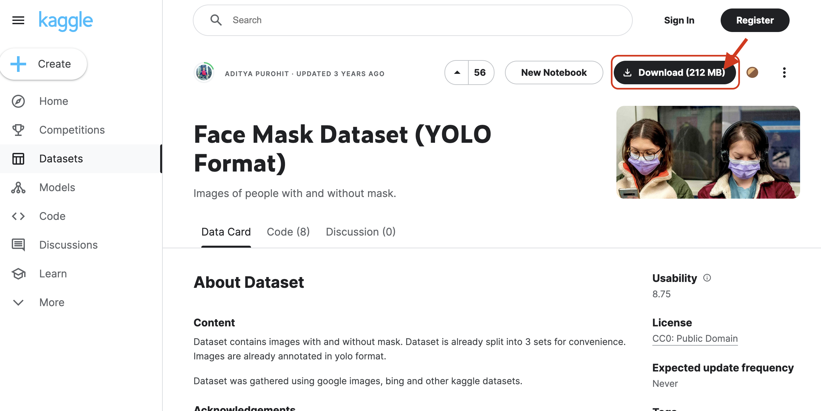This screenshot has height=411, width=821.
Task: Upvote the Face Mask Dataset
Action: (457, 73)
